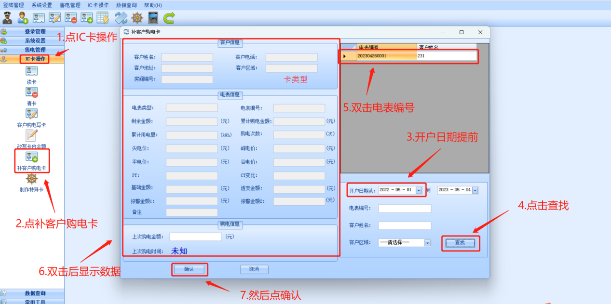Open the 制作特殊卡 ship-wheel tool
611x304 pixels.
31,181
